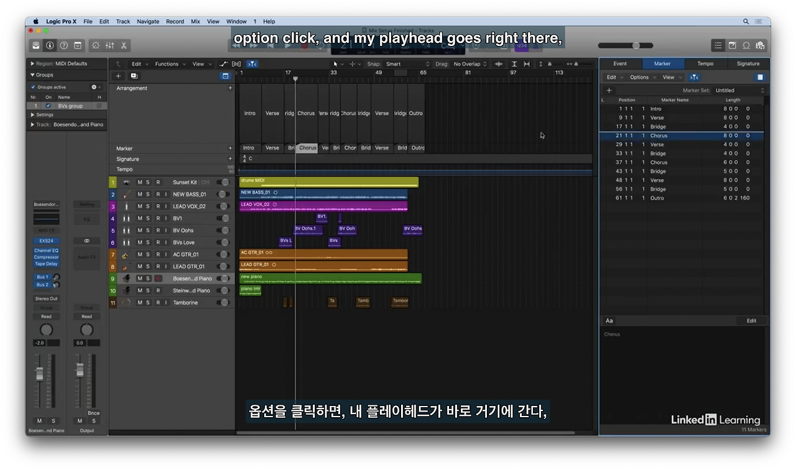The height and width of the screenshot is (470, 796).
Task: Toggle input monitoring on AC GTR_01 track
Action: pos(166,254)
